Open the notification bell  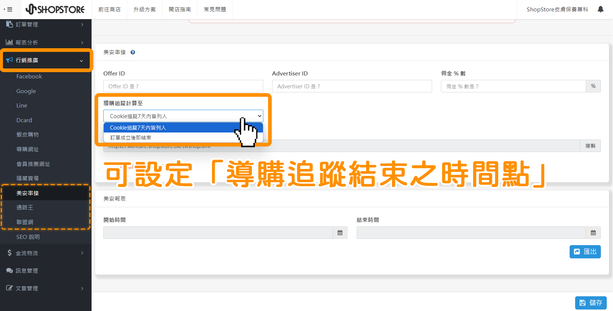tap(600, 9)
